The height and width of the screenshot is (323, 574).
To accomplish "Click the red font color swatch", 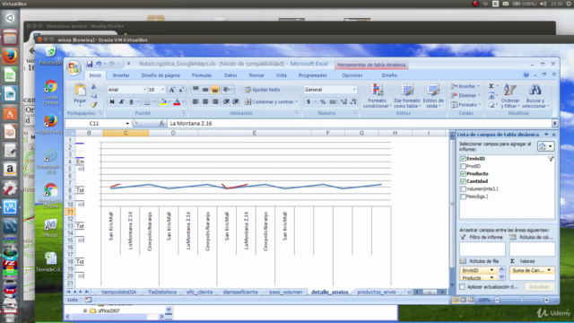I will point(177,101).
